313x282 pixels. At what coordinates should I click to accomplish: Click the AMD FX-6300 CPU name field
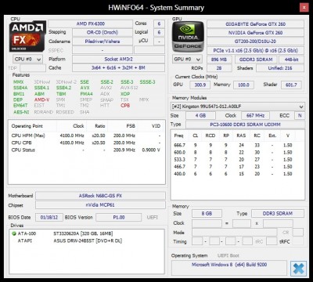coord(90,23)
